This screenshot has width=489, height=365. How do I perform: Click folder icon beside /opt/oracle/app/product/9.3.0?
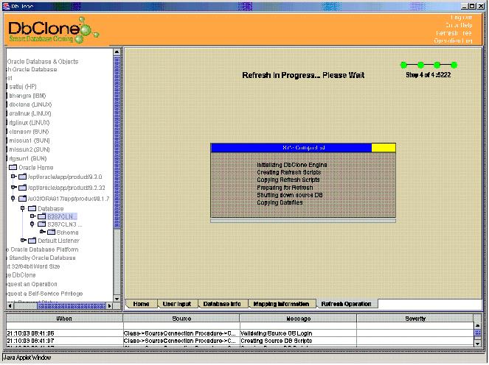pyautogui.click(x=22, y=177)
